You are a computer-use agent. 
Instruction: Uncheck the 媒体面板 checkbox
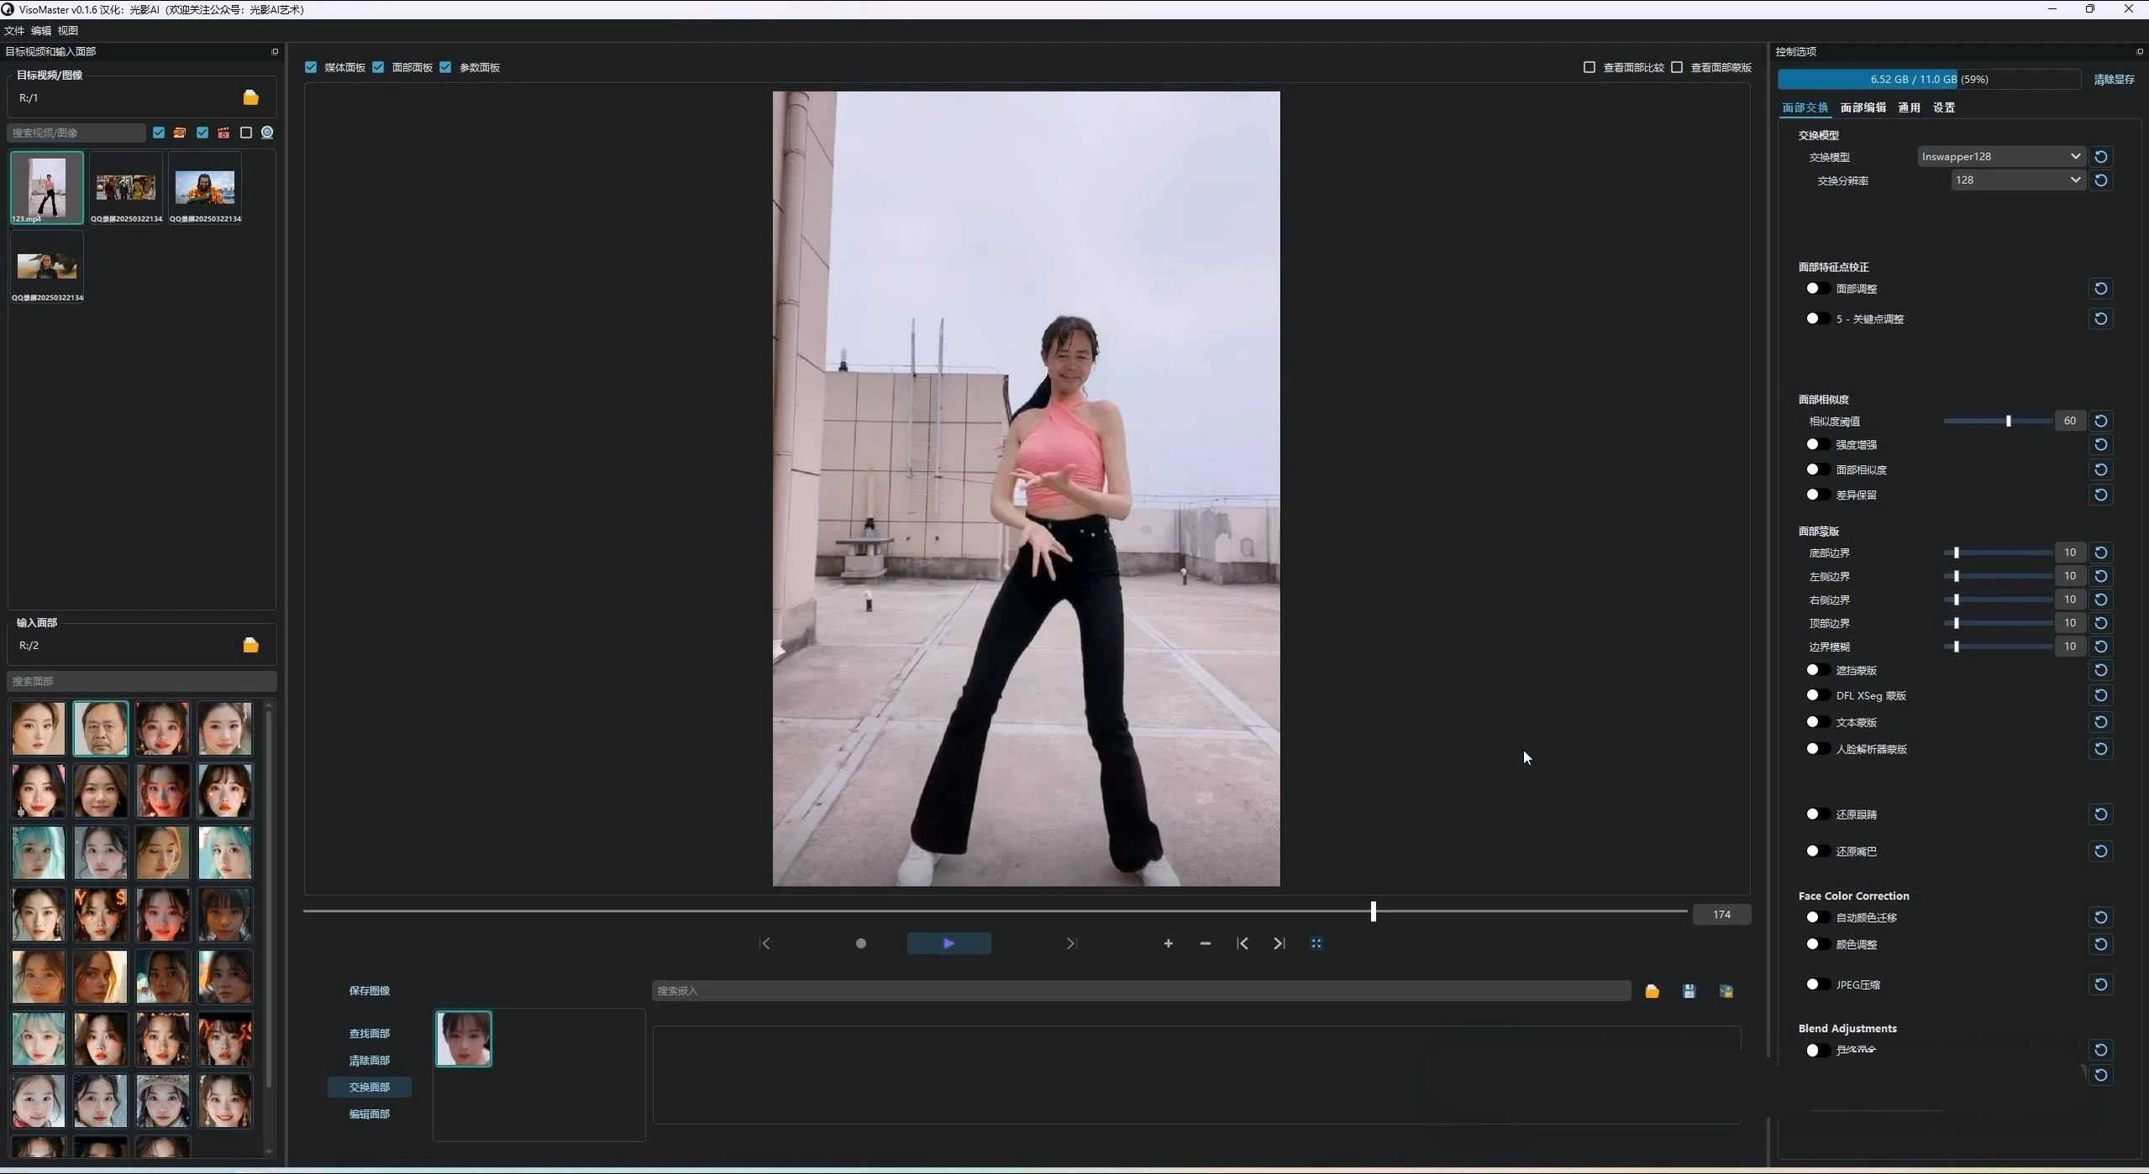click(311, 68)
